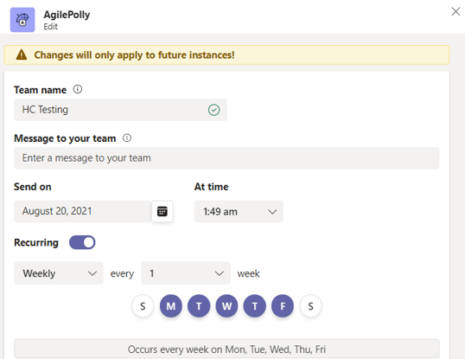
Task: Open the At time 1:49 am dropdown
Action: (x=239, y=212)
